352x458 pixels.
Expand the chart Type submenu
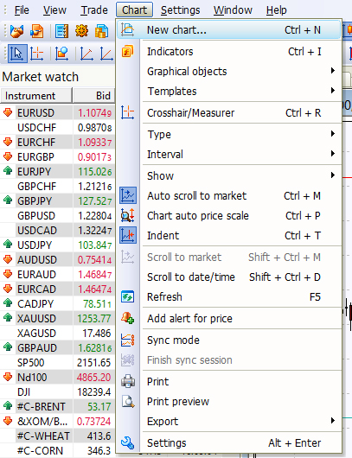tap(230, 134)
